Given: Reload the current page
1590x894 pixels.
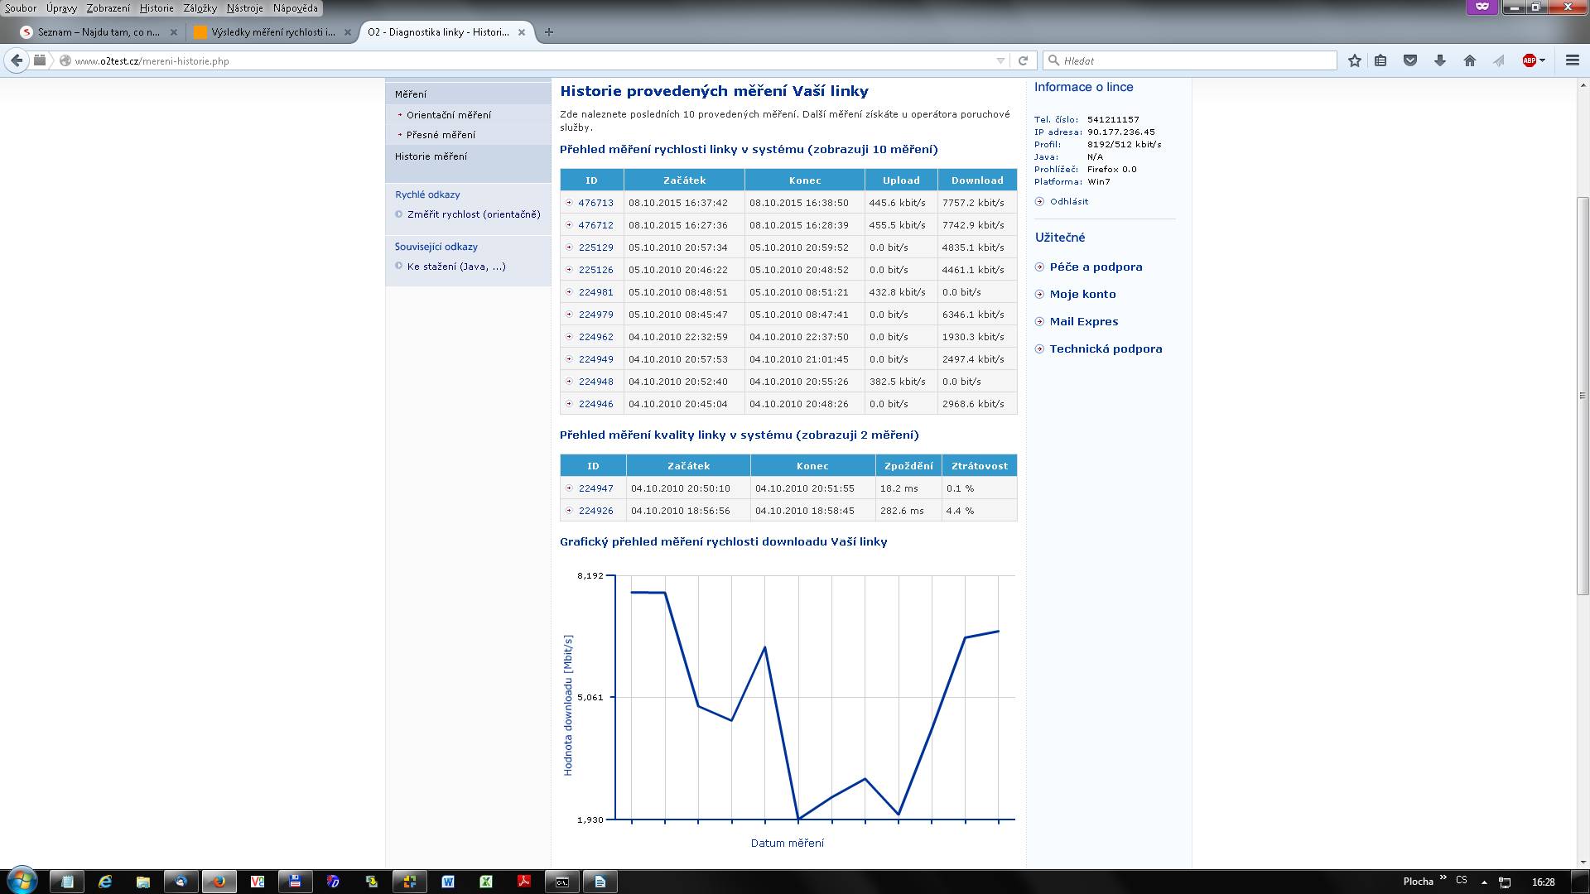Looking at the screenshot, I should click(x=1023, y=60).
